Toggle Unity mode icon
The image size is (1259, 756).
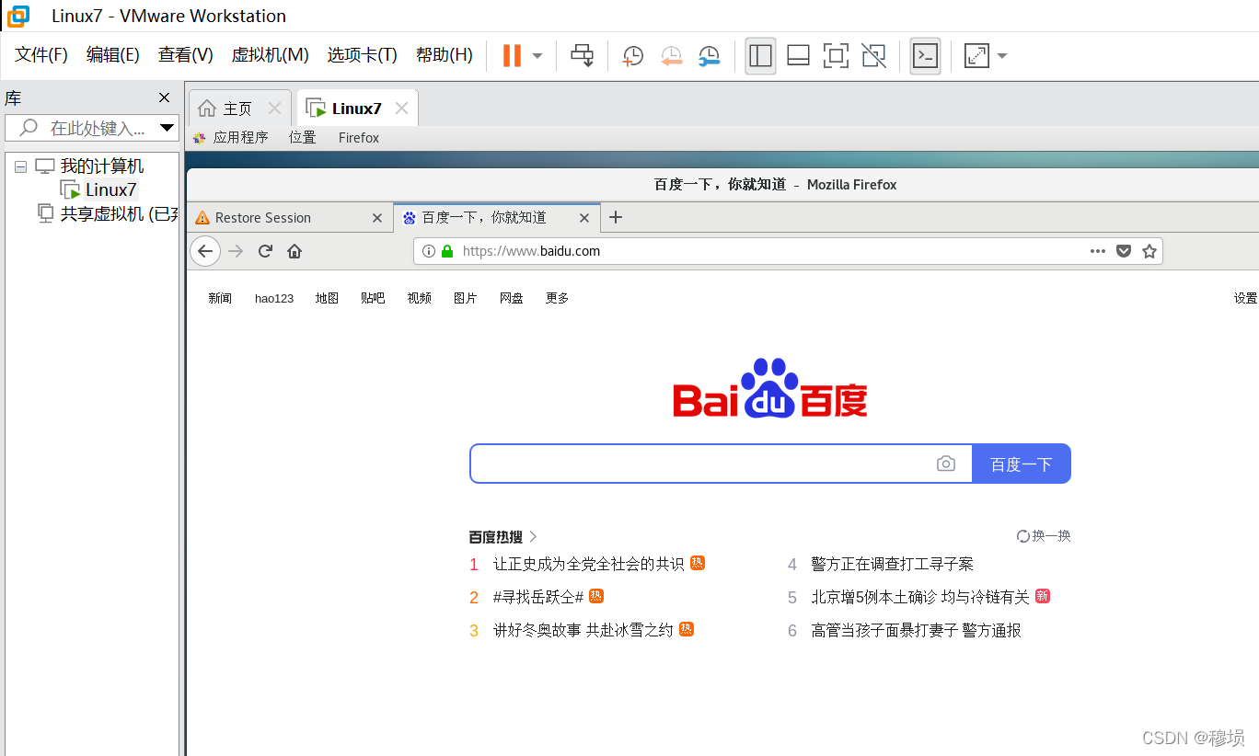(x=873, y=56)
